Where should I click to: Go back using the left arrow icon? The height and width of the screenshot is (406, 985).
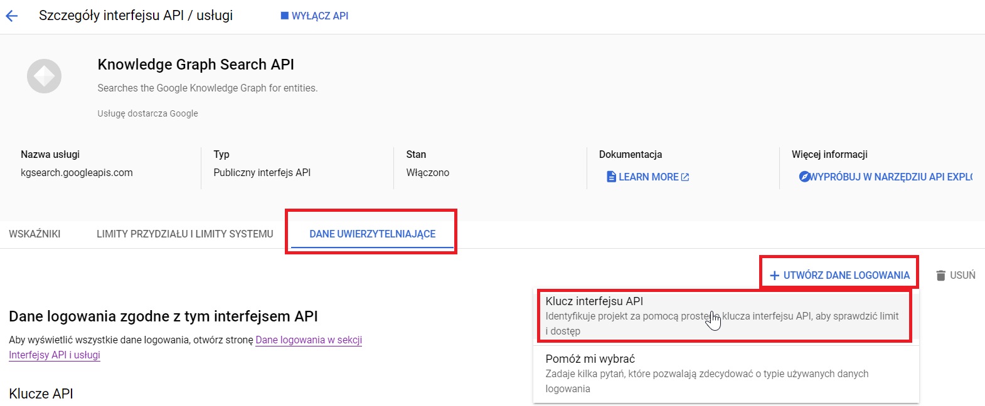coord(11,16)
